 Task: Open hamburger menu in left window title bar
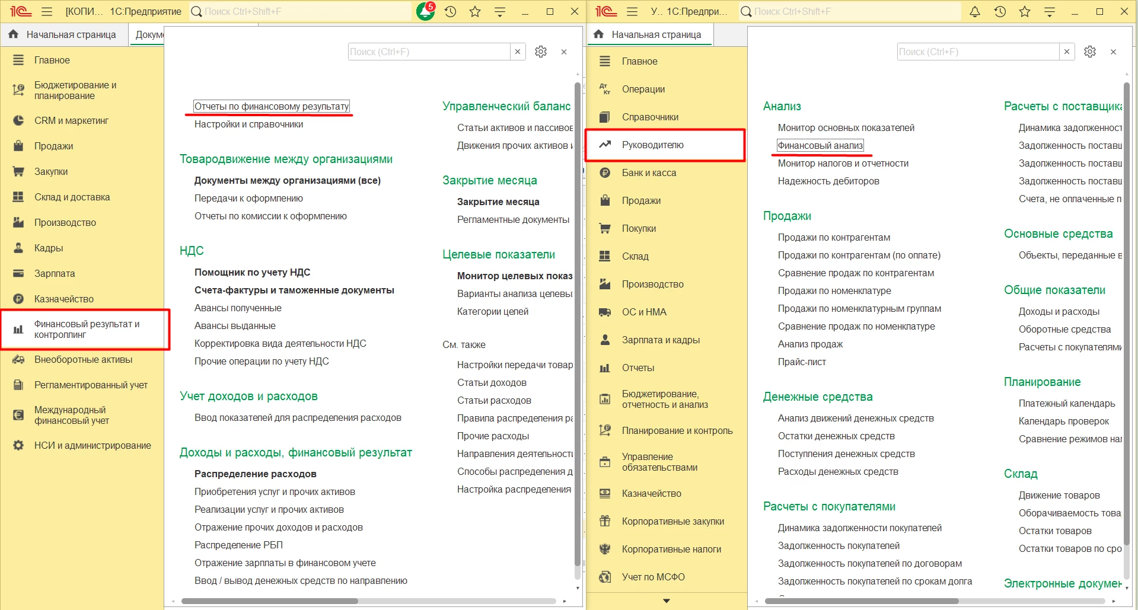(x=47, y=11)
